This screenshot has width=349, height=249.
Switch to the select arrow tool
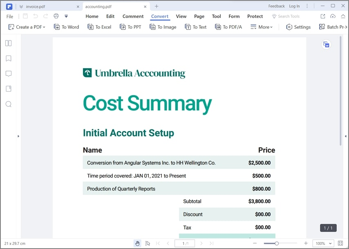[x=148, y=243]
